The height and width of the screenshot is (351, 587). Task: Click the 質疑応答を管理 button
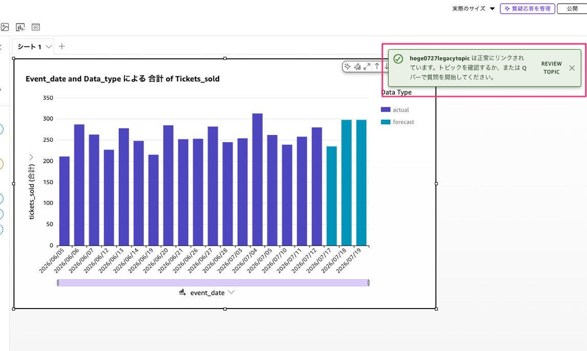[528, 9]
